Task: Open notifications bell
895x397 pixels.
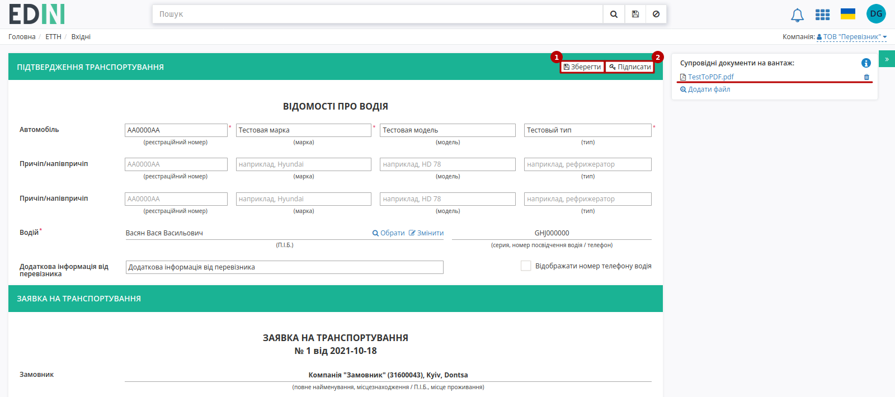Action: (797, 15)
